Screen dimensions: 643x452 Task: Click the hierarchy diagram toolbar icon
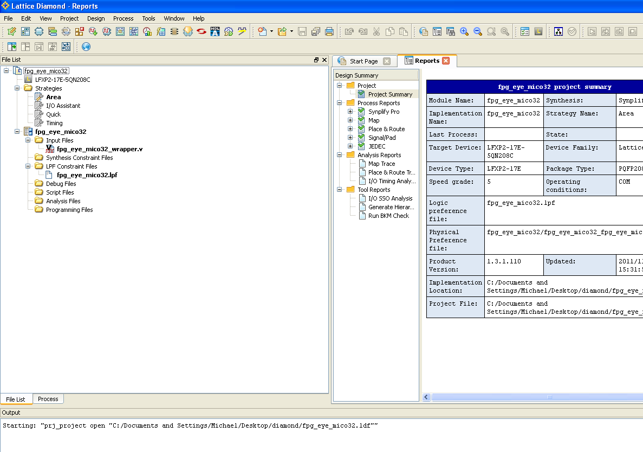tap(558, 31)
